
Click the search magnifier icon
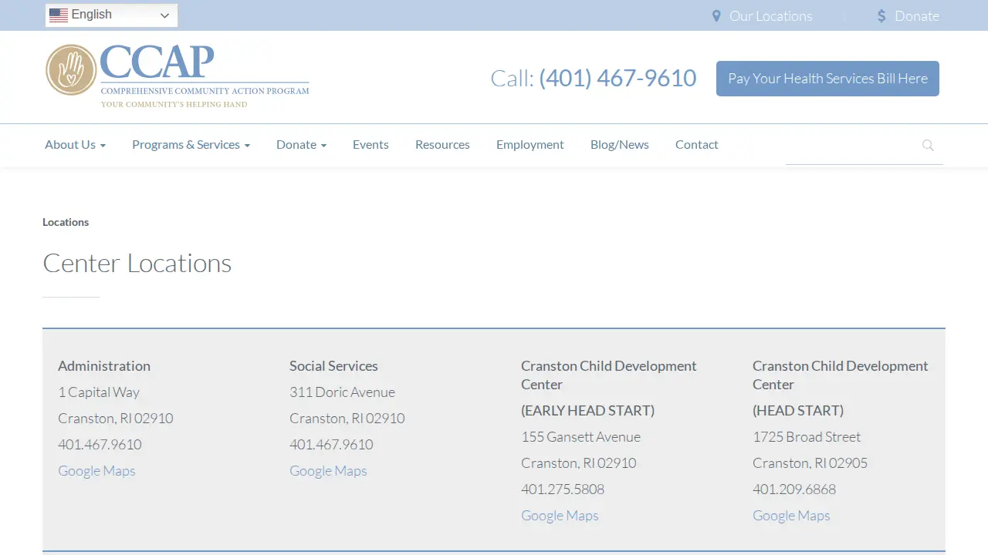928,145
